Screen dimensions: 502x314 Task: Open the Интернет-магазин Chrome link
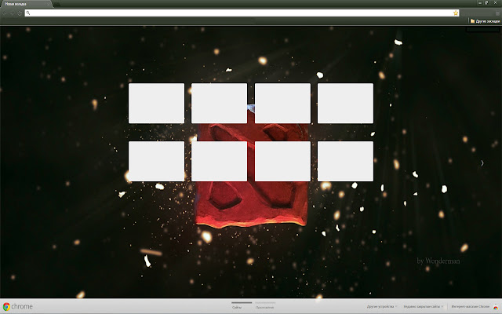click(x=471, y=307)
